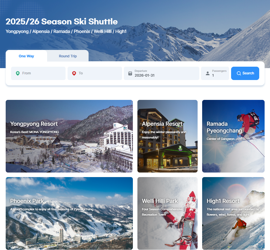270x250 pixels.
Task: Click the blue Search button
Action: point(245,73)
